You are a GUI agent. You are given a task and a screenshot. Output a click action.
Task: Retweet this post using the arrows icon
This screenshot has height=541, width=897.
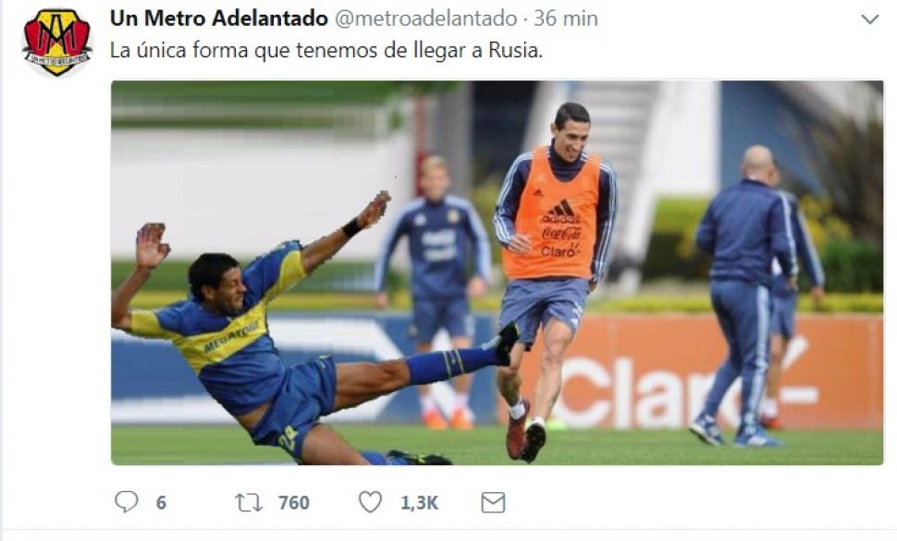[x=248, y=503]
